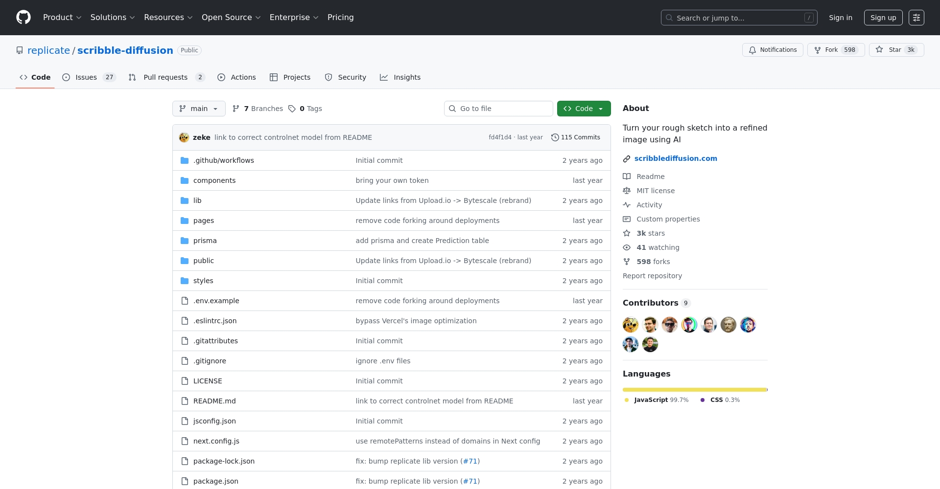Open first contributor avatar
This screenshot has height=489, width=940.
coord(631,325)
